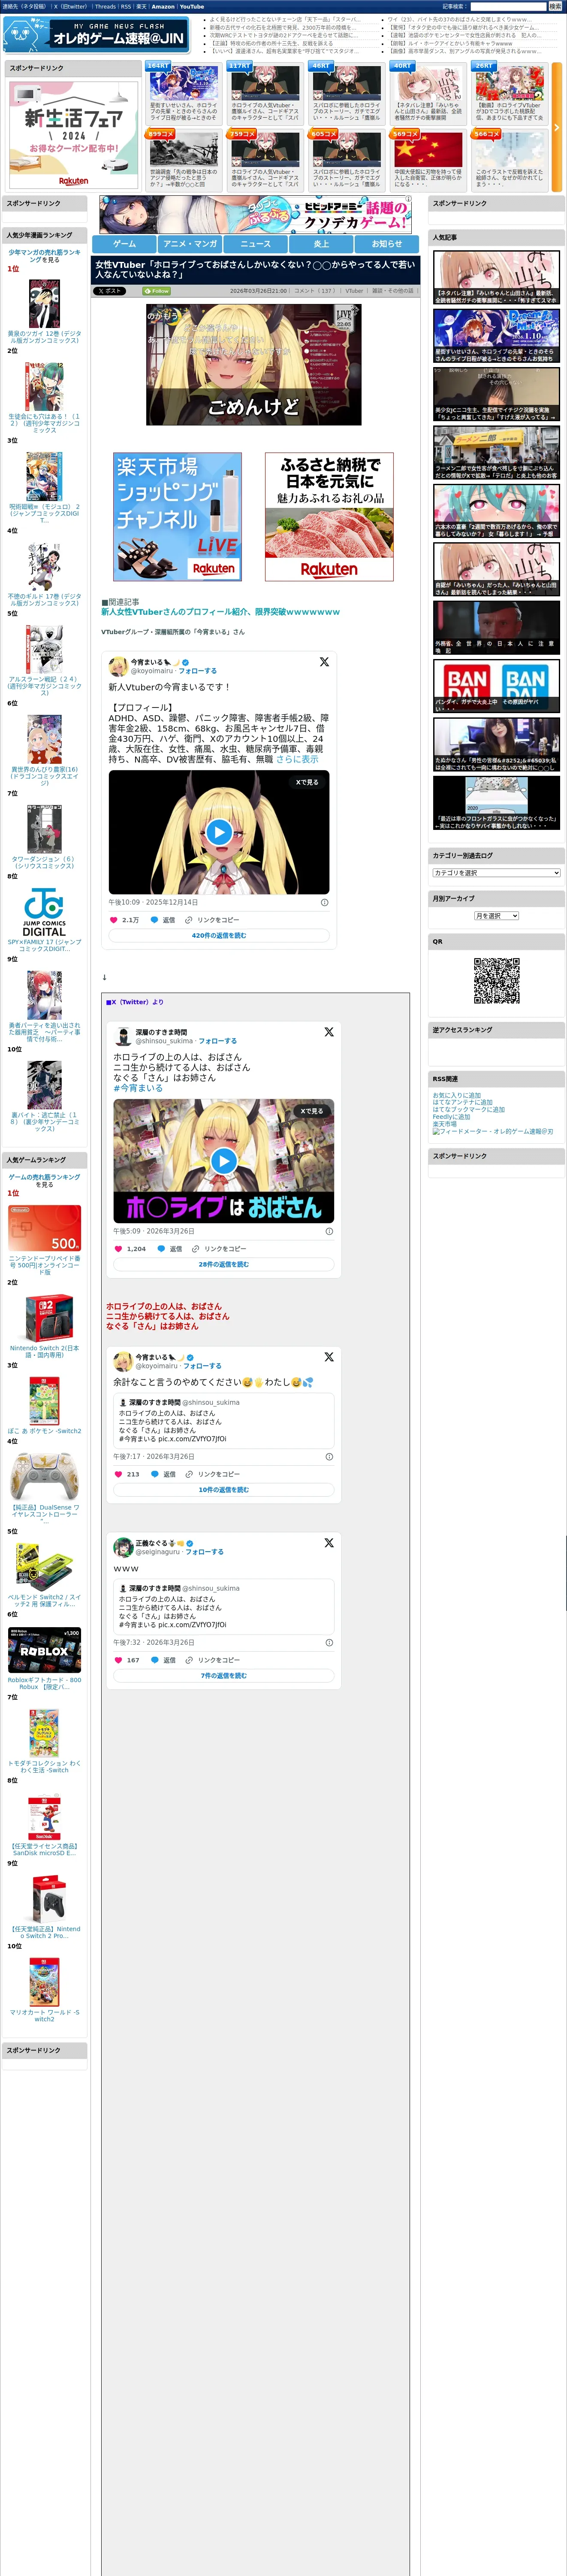
Task: Open the ふるさと納税 Rakuten ad
Action: (329, 517)
